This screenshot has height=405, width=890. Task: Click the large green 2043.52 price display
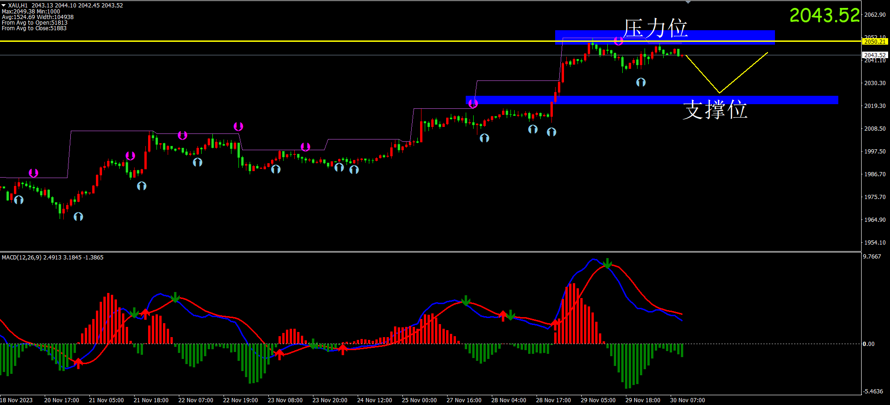tap(824, 15)
